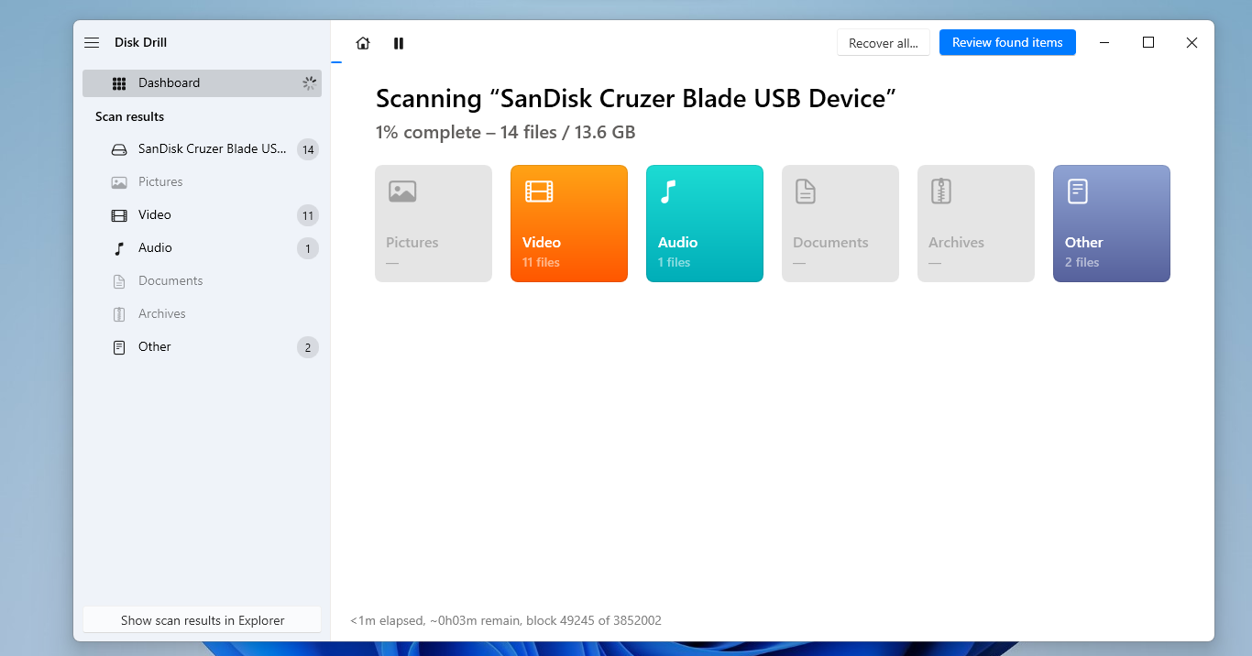This screenshot has height=656, width=1252.
Task: Open Archives category in sidebar
Action: coord(202,313)
